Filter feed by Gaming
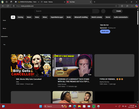The width and height of the screenshot is (139, 109). click(x=21, y=17)
